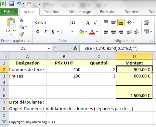Viewport: 156px width, 127px height.
Task: Toggle bold with the G button
Action: point(38,32)
